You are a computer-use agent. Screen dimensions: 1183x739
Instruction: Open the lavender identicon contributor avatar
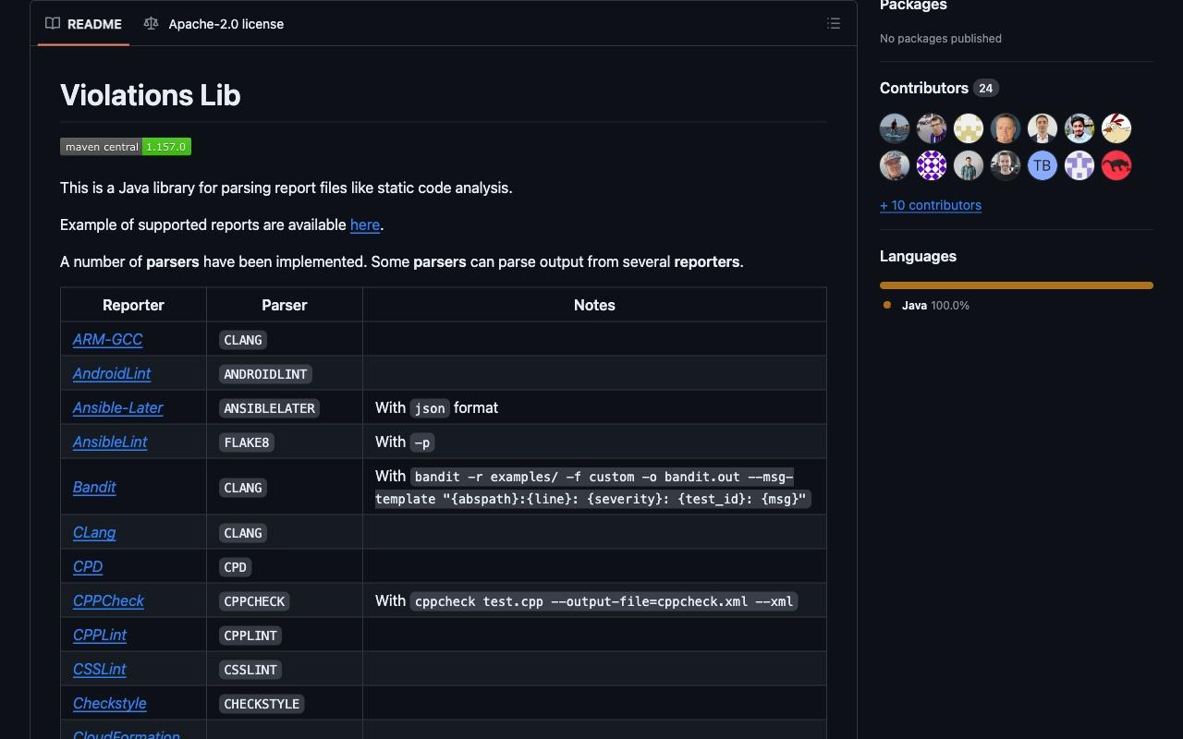coord(1079,165)
